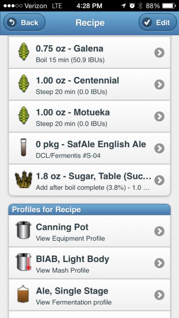Tap the BIAB mash thermometer pot icon
Screen dimensions: 179x318
[24, 262]
